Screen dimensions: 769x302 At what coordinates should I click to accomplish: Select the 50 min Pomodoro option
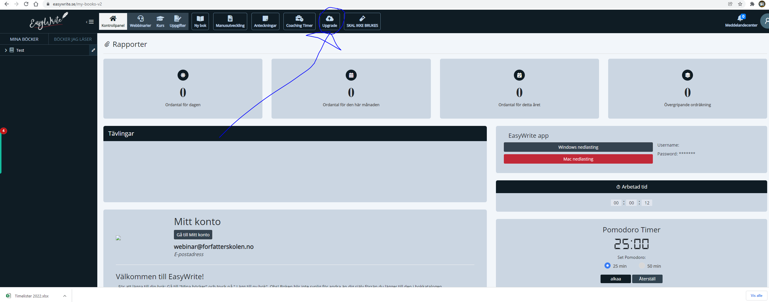[642, 266]
